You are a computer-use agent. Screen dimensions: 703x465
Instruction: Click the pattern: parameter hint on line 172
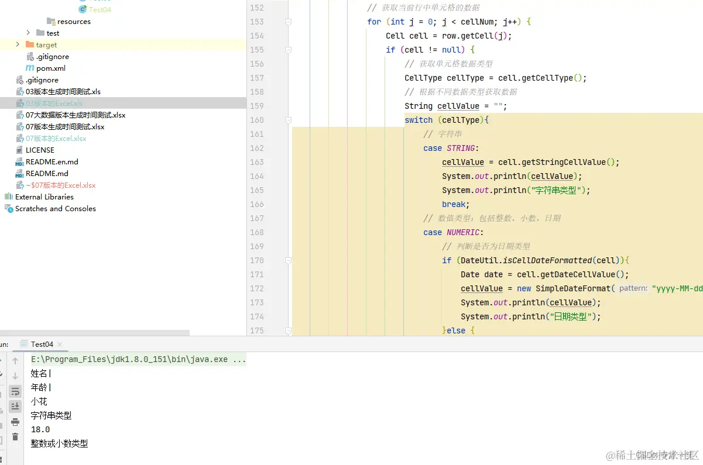(633, 288)
